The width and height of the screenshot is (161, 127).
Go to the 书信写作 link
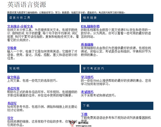(13, 88)
